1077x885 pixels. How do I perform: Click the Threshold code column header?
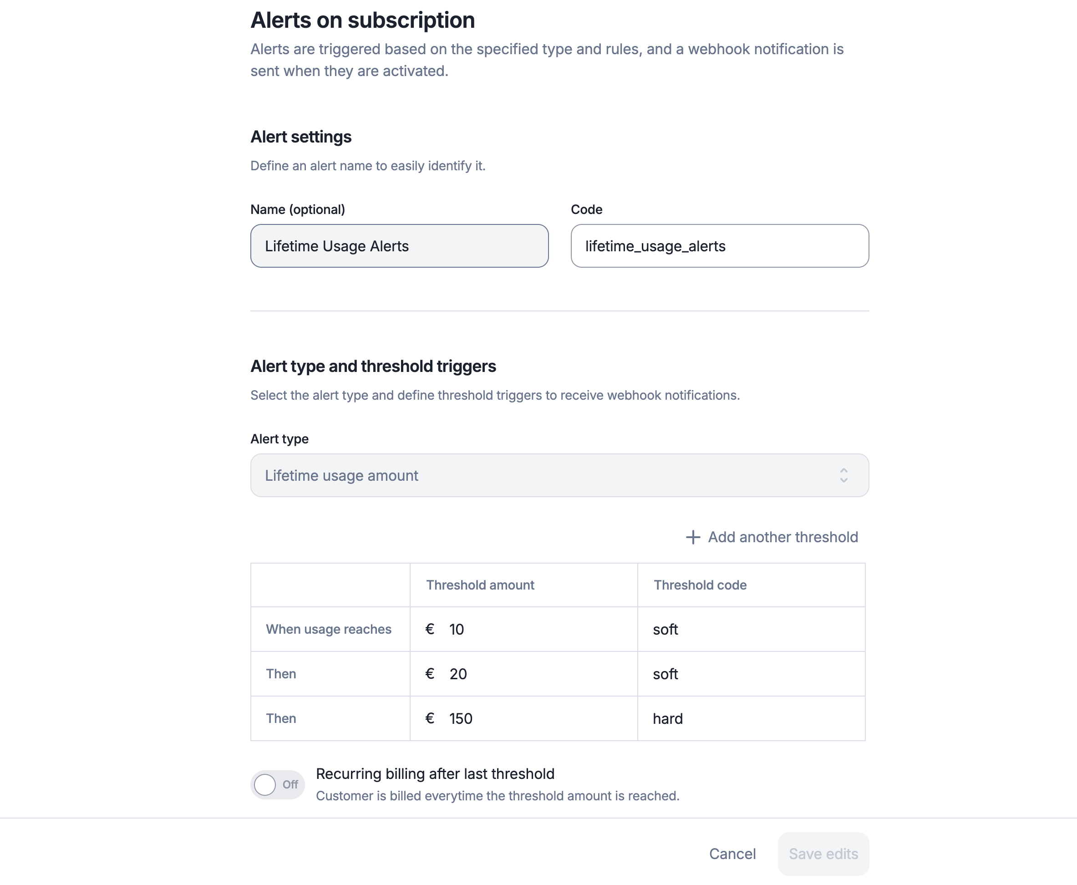coord(700,585)
